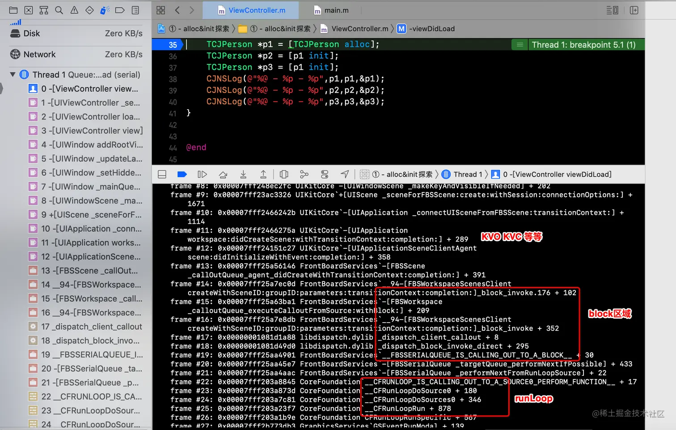
Task: Select stack frame 18 _dispatch_block_invo...
Action: (x=85, y=341)
